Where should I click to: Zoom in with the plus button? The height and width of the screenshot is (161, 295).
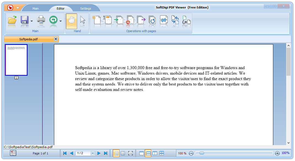277,153
